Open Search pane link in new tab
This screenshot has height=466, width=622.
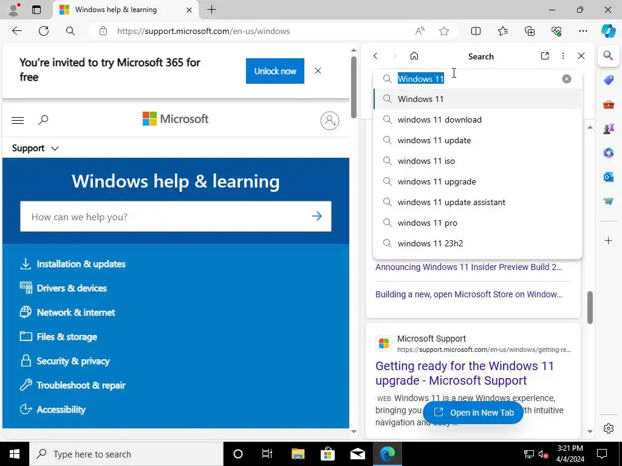(x=545, y=56)
